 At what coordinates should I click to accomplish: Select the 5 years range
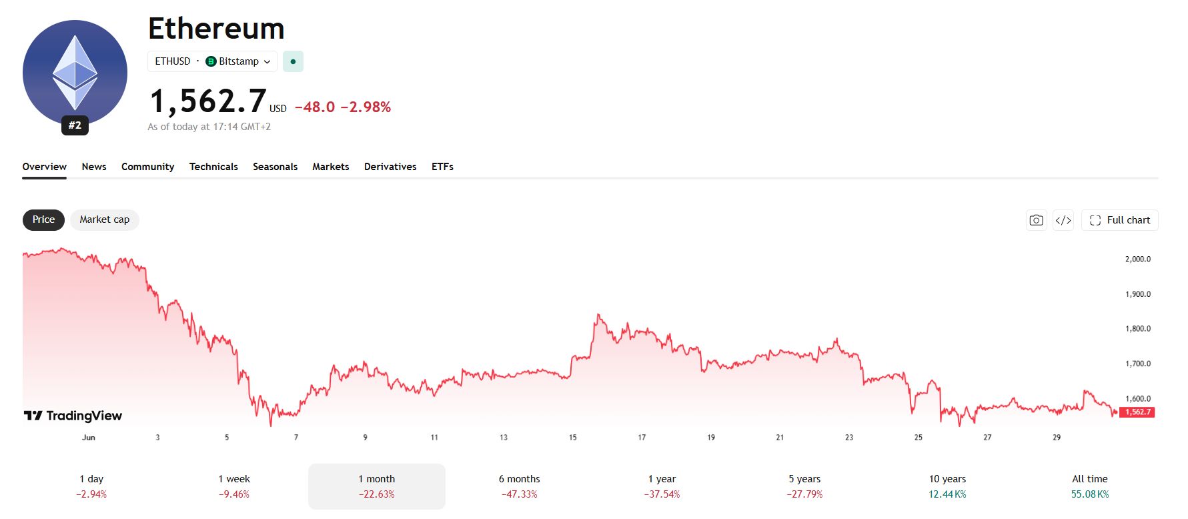pyautogui.click(x=804, y=486)
